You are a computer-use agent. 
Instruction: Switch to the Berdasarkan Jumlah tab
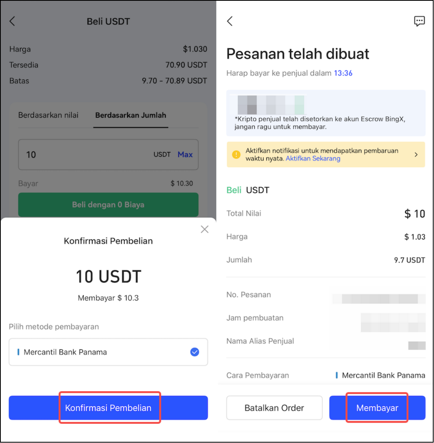pos(131,115)
